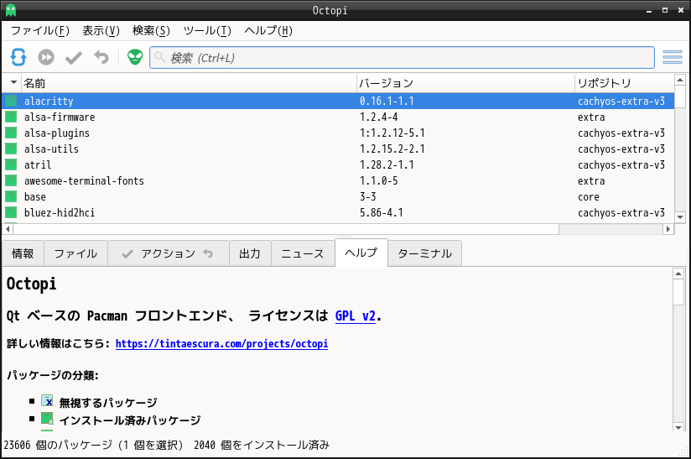The height and width of the screenshot is (459, 691).
Task: Select the atril package name
Action: (38, 164)
